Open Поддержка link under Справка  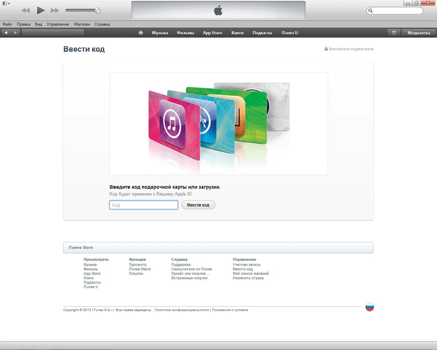coord(181,265)
